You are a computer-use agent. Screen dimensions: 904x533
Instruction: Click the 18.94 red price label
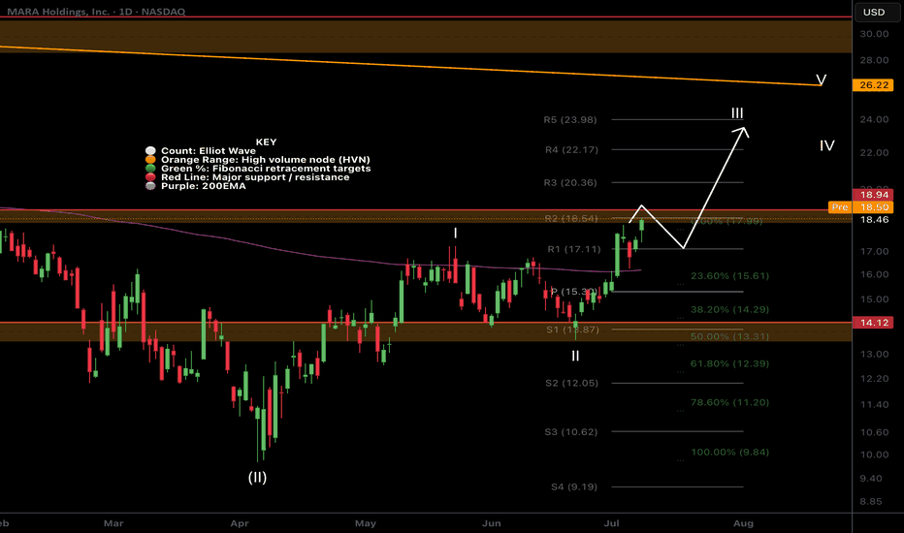tap(873, 195)
